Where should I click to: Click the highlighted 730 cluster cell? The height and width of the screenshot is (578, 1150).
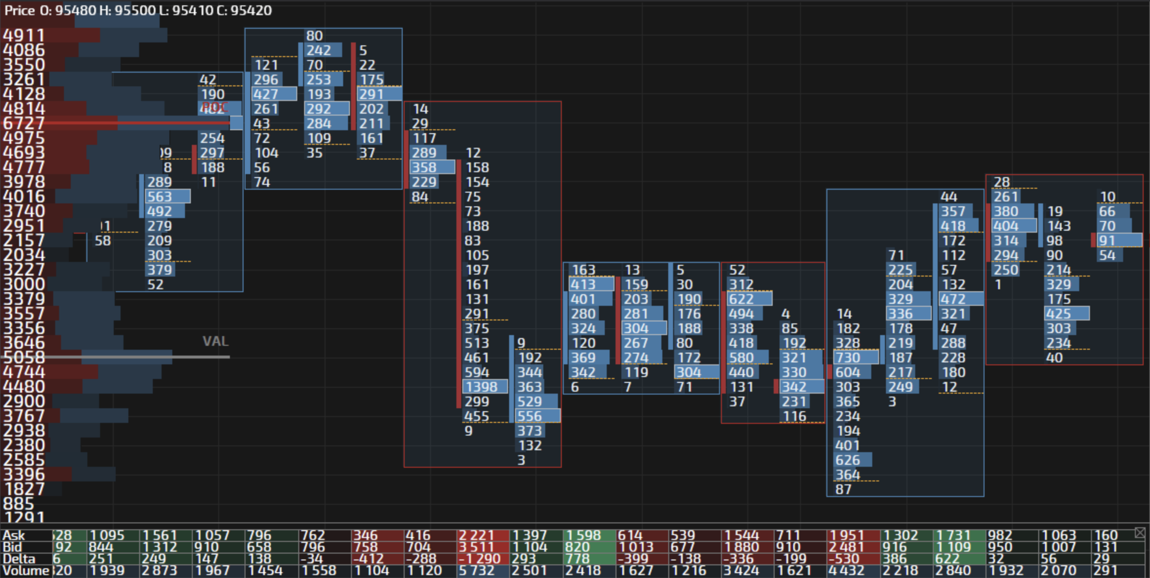click(855, 358)
